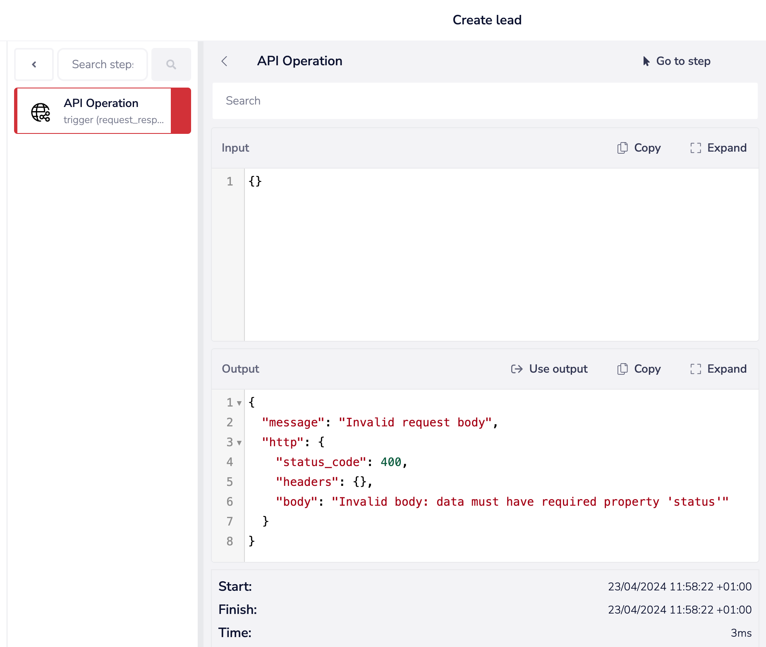
Task: Click the globe icon on API Operation step
Action: [41, 112]
